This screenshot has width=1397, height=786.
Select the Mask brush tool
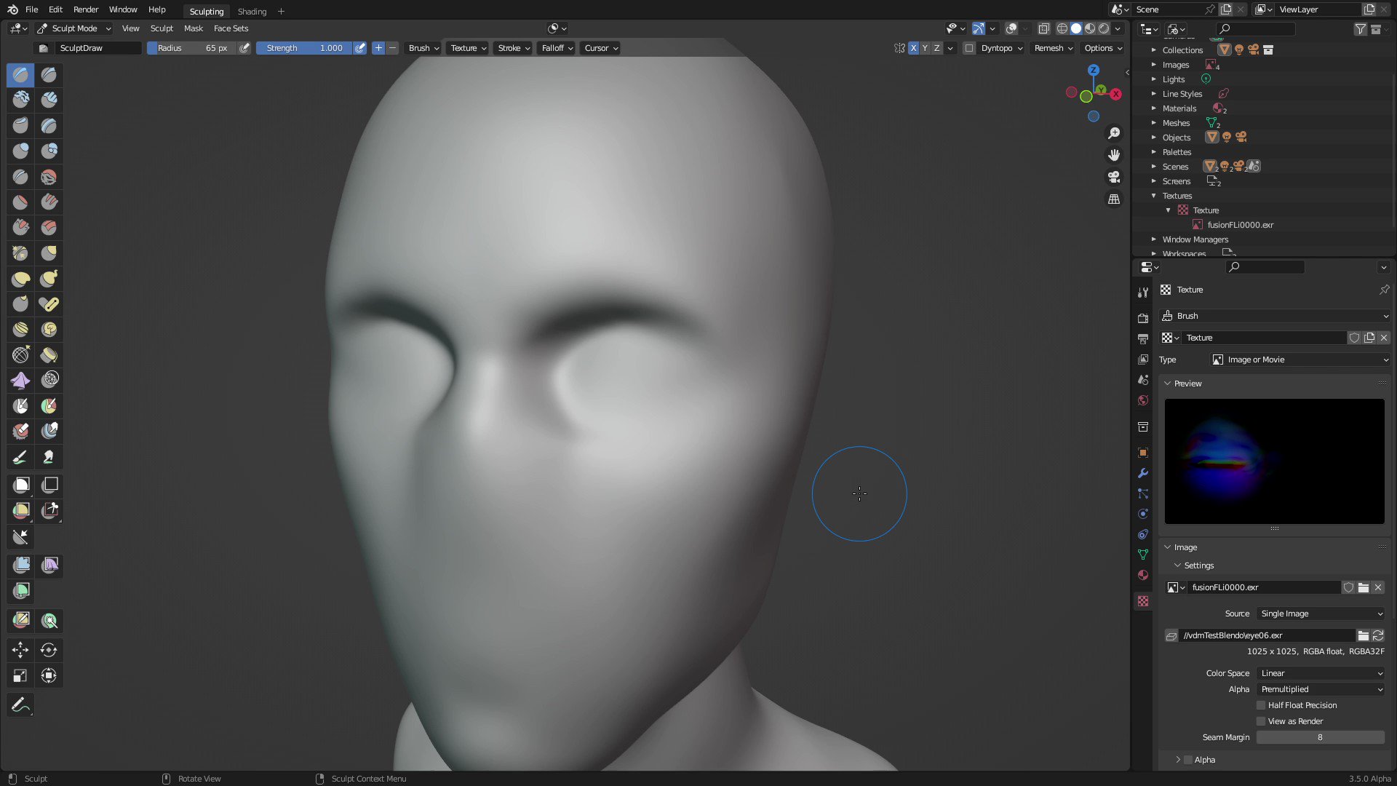(20, 406)
